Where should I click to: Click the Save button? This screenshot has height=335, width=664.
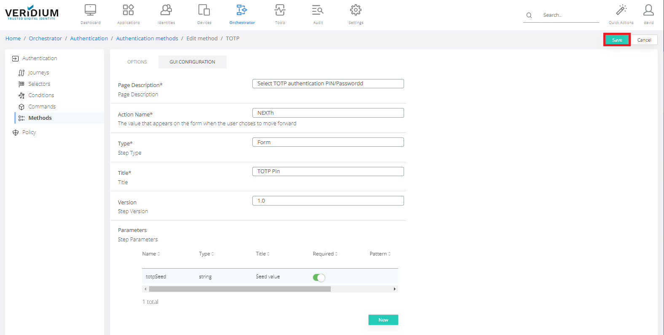coord(617,40)
